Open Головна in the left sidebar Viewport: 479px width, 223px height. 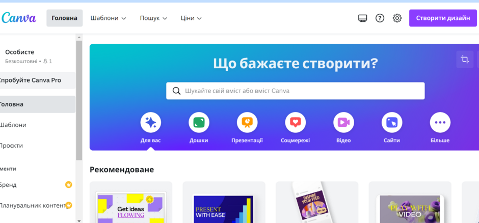38,104
